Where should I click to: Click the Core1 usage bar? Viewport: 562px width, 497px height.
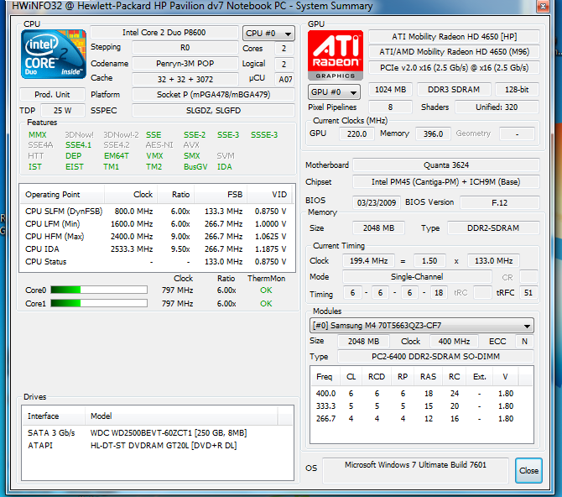(99, 303)
